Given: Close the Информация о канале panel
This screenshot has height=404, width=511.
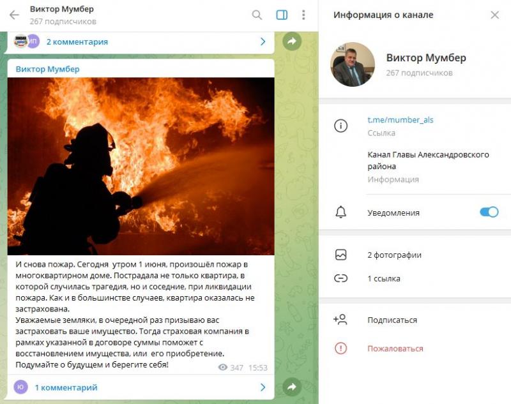Looking at the screenshot, I should point(494,15).
